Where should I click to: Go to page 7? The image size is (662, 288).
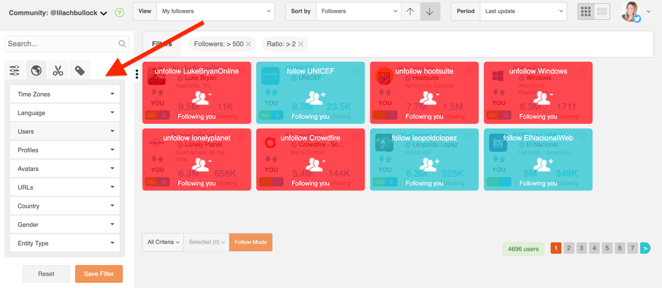[633, 248]
